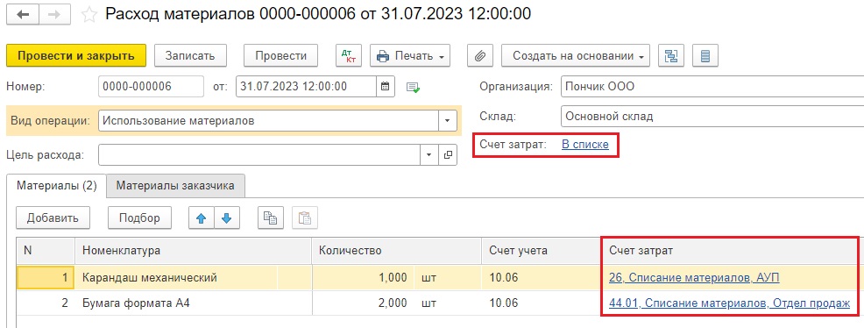Open the Создать на основании dropdown
The height and width of the screenshot is (328, 864).
pos(575,55)
